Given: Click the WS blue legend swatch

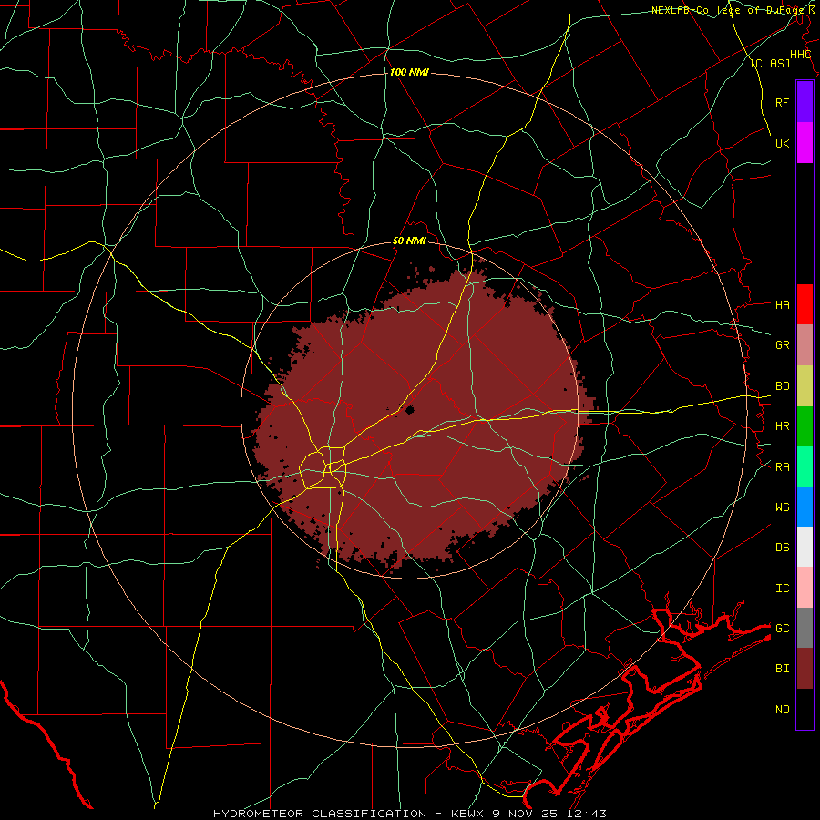Looking at the screenshot, I should (x=805, y=507).
